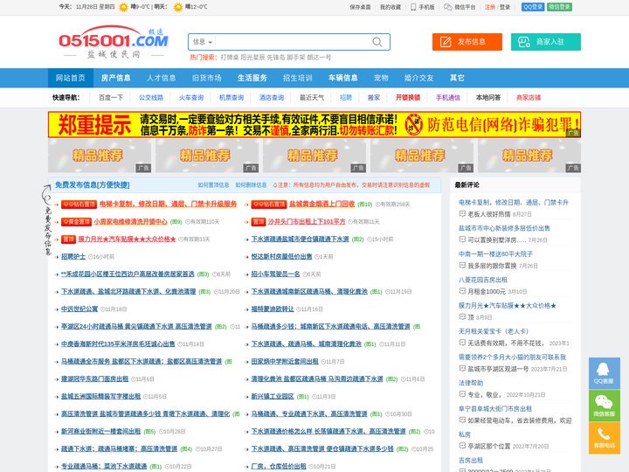The image size is (629, 472).
Task: Open the 中远世纪公寓 listing
Action: tap(79, 309)
